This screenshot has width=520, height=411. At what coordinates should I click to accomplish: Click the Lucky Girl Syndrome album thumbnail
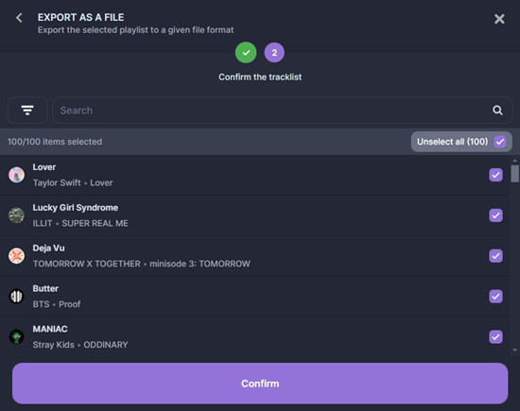(16, 215)
